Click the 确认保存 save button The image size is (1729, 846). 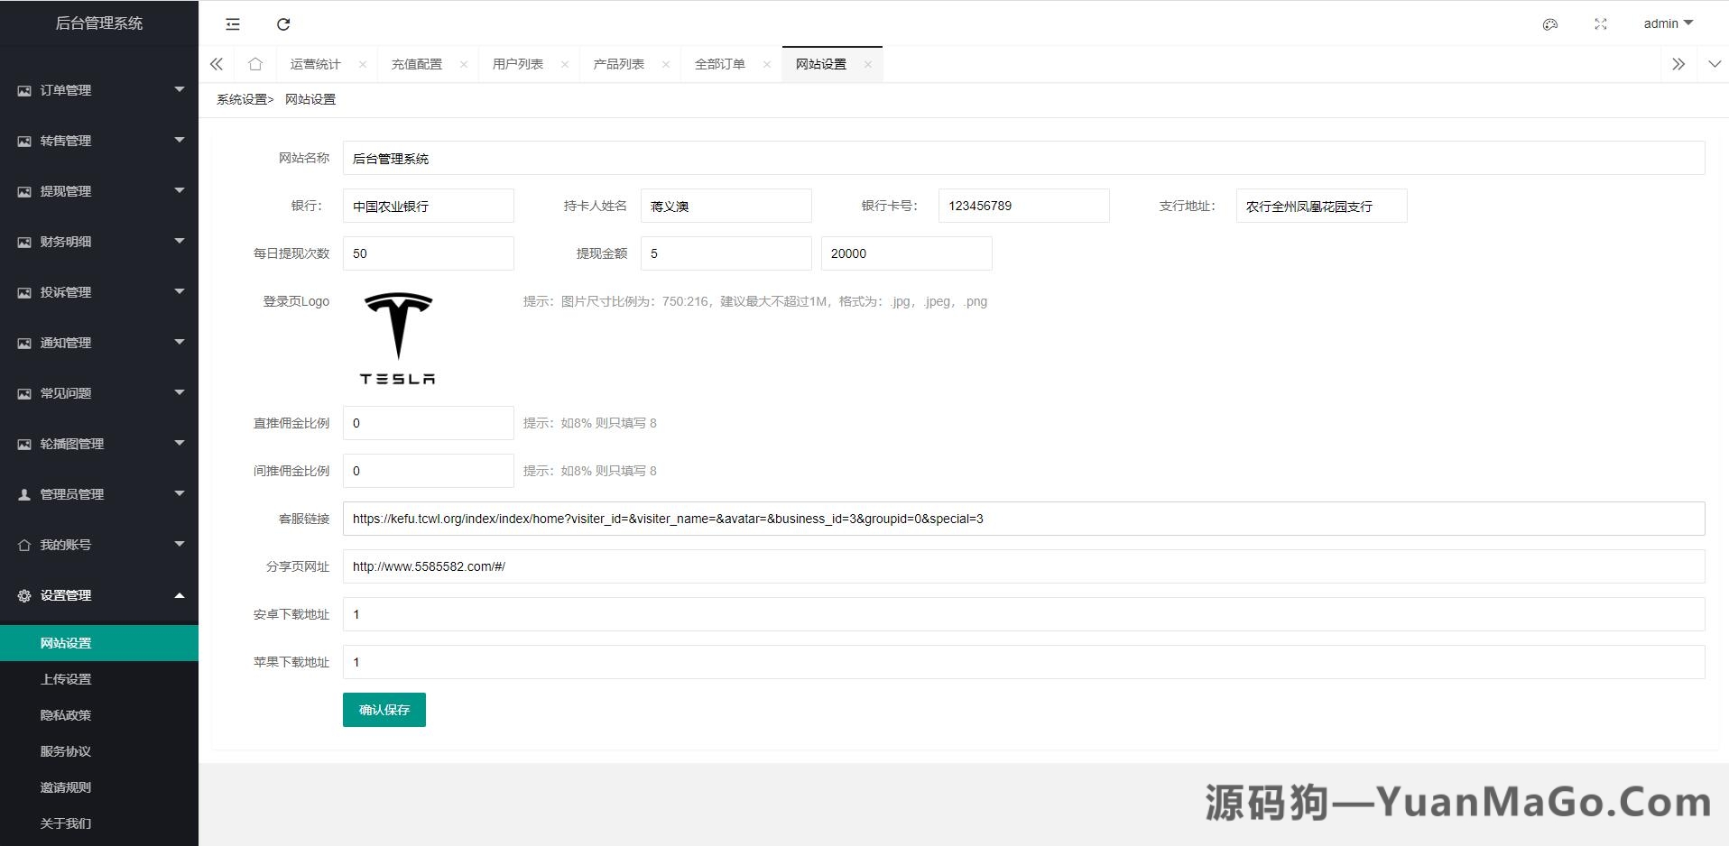click(384, 710)
